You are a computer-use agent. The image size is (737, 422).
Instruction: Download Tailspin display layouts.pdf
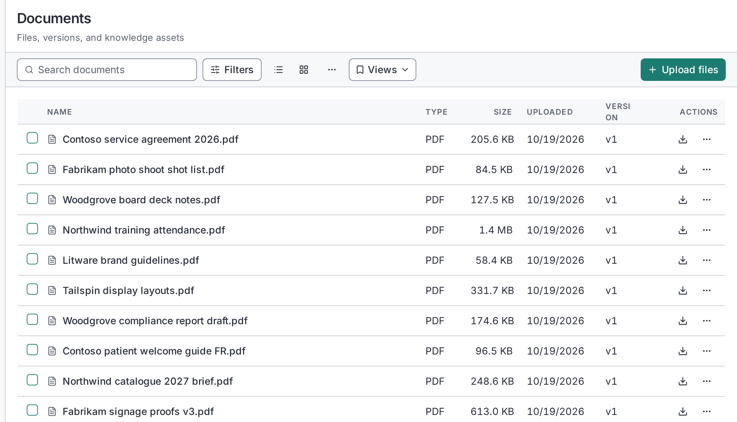(683, 290)
